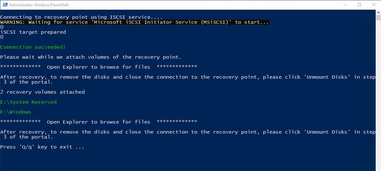This screenshot has height=171, width=381.
Task: Close the PowerShell window
Action: coord(373,5)
